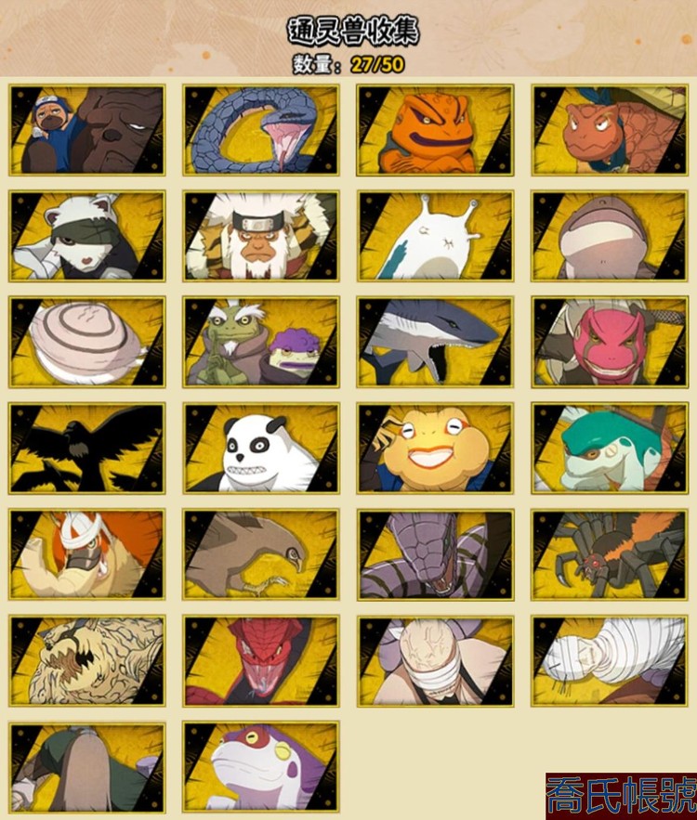Select the giant clam summon card

click(x=86, y=342)
